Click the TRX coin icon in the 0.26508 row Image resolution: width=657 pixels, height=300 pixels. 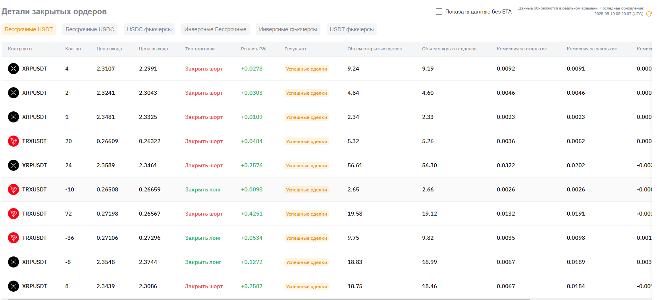click(x=13, y=189)
